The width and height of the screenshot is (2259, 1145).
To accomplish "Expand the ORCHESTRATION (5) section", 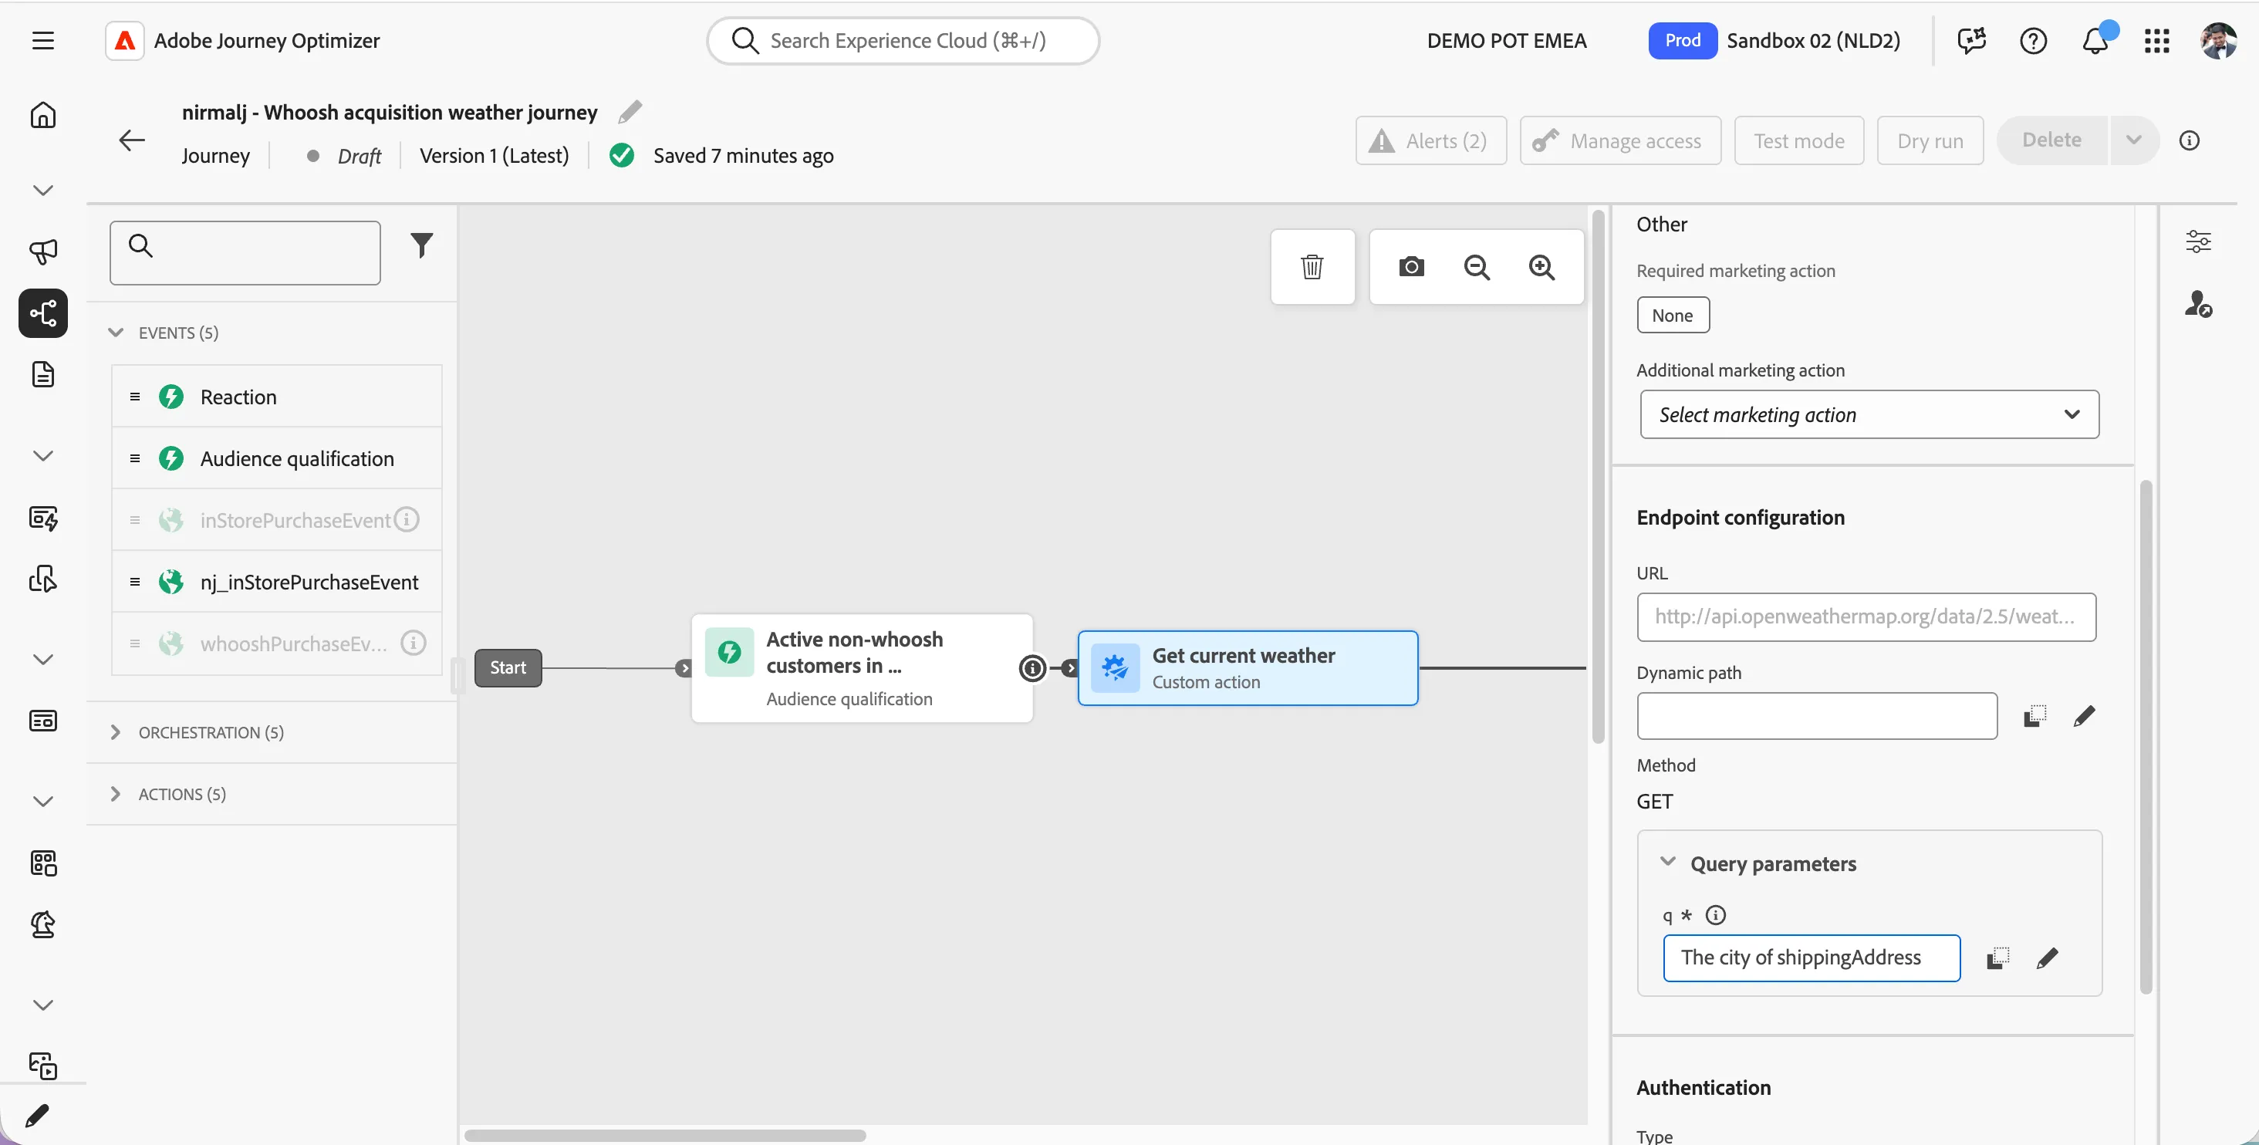I will [115, 731].
